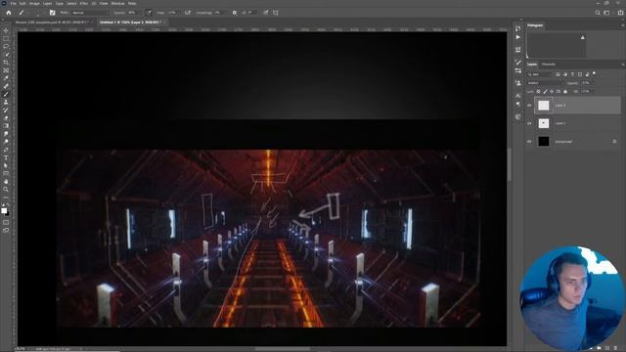Swap foreground and background colors
This screenshot has height=352, width=626.
click(x=8, y=204)
